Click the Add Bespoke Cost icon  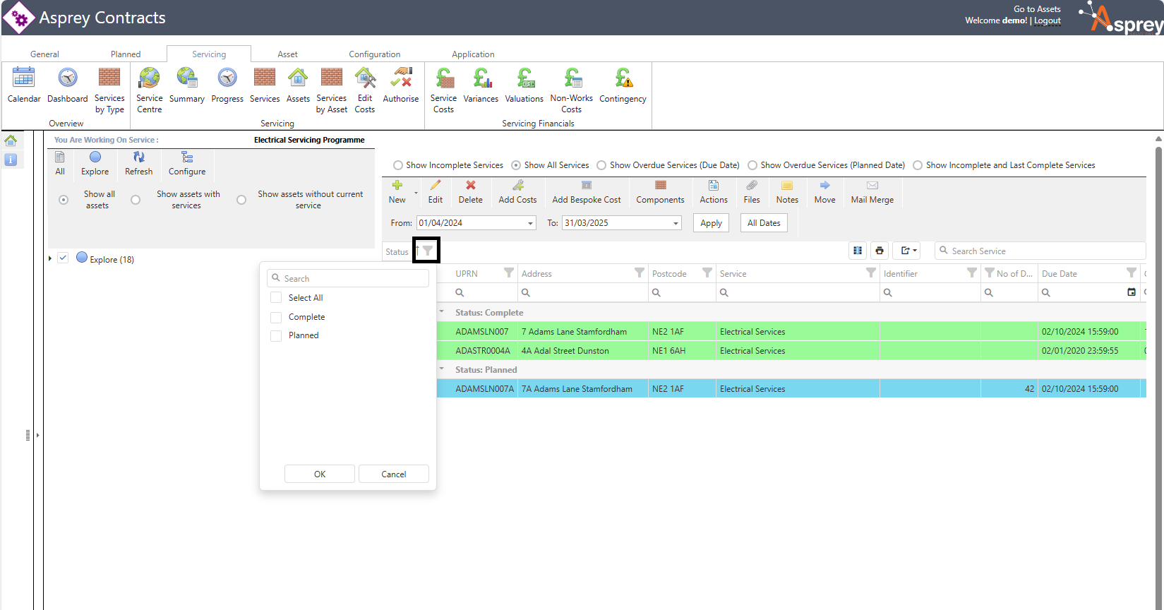(x=586, y=186)
